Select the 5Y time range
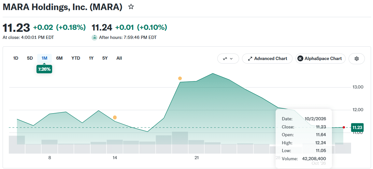This screenshot has width=373, height=169. [105, 58]
